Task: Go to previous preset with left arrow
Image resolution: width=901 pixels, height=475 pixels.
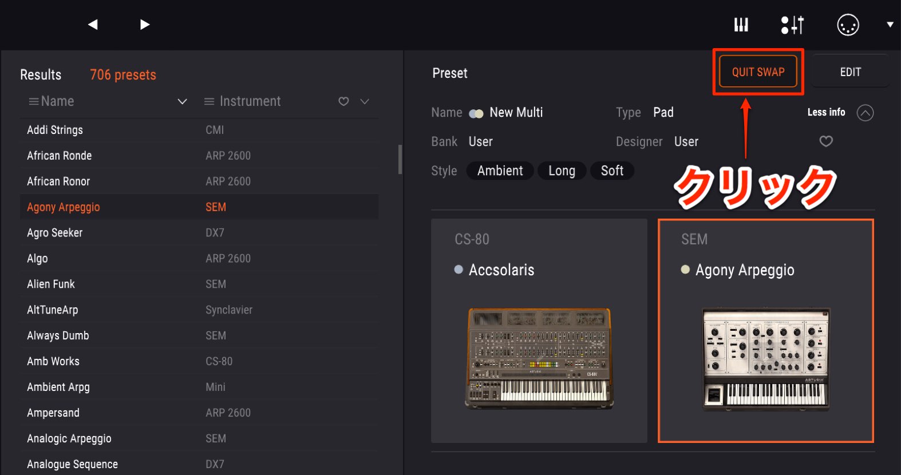Action: (93, 24)
